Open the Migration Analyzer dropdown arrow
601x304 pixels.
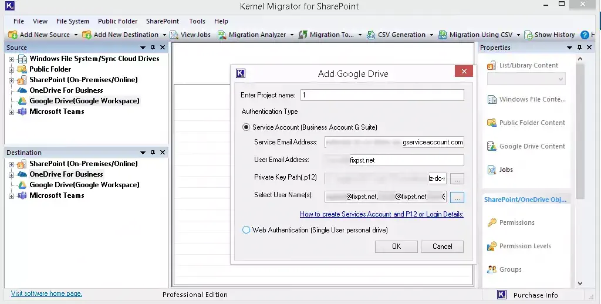292,35
